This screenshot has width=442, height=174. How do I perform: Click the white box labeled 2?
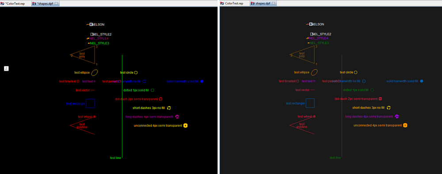tap(6, 68)
